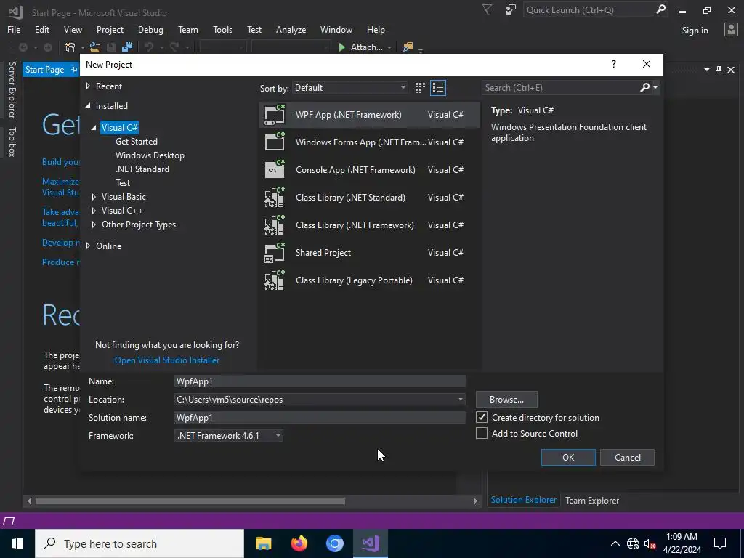The height and width of the screenshot is (558, 744).
Task: Open the Debug menu
Action: pos(150,29)
